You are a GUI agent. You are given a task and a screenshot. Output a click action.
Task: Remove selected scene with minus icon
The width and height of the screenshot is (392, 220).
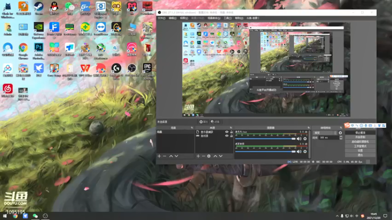pos(165,156)
